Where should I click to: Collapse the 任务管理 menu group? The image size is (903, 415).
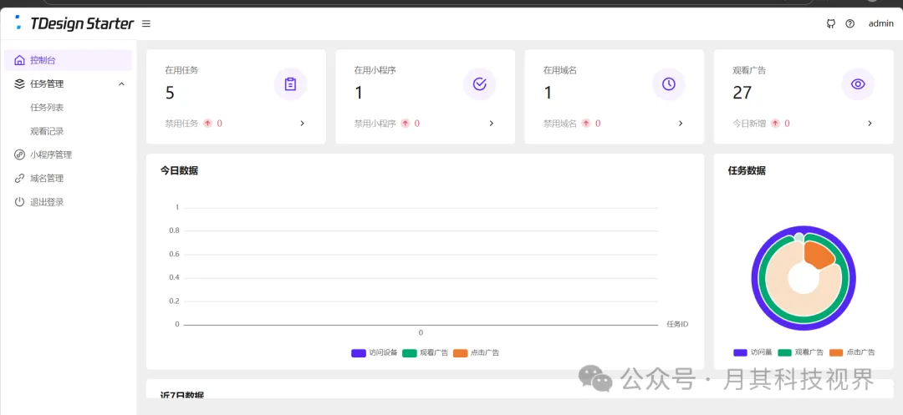click(x=121, y=84)
